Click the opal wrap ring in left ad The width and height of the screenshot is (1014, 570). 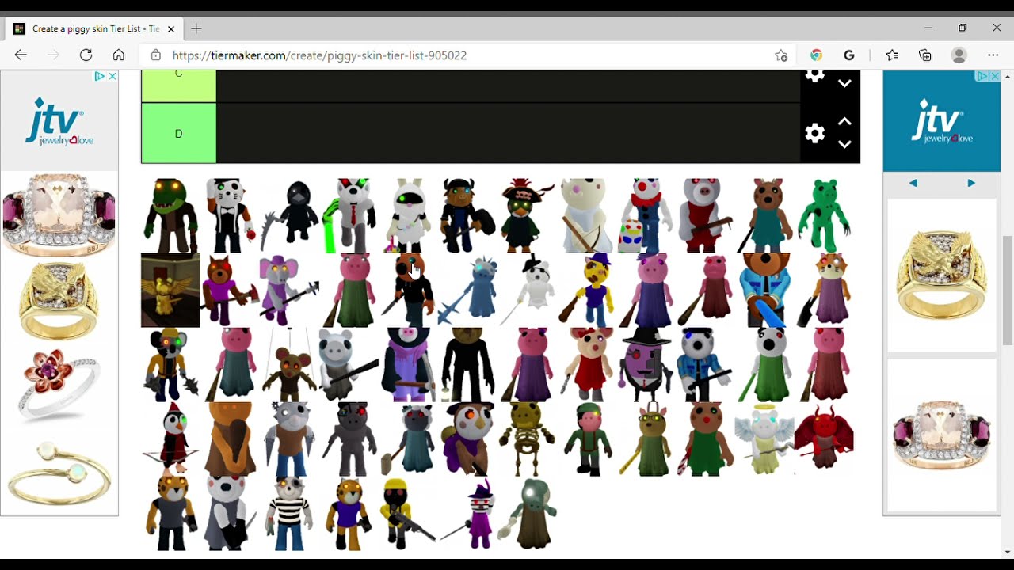(x=59, y=473)
